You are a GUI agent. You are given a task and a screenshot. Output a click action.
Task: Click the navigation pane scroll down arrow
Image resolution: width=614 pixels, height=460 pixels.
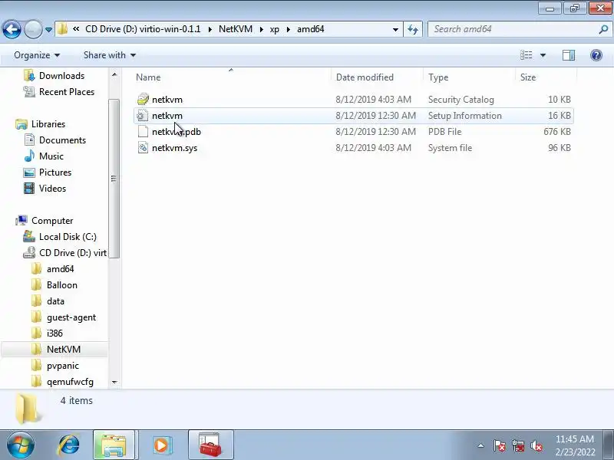[114, 382]
